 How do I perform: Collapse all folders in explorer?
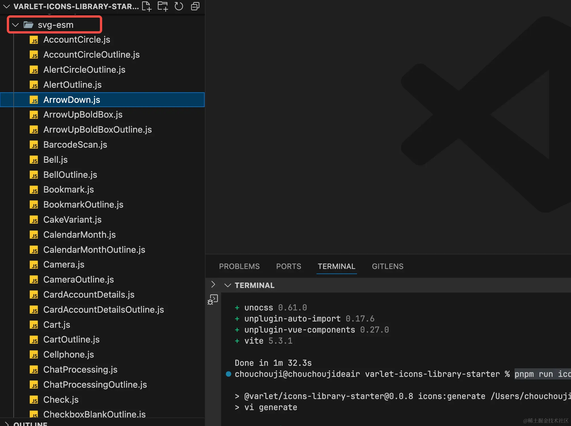point(195,6)
